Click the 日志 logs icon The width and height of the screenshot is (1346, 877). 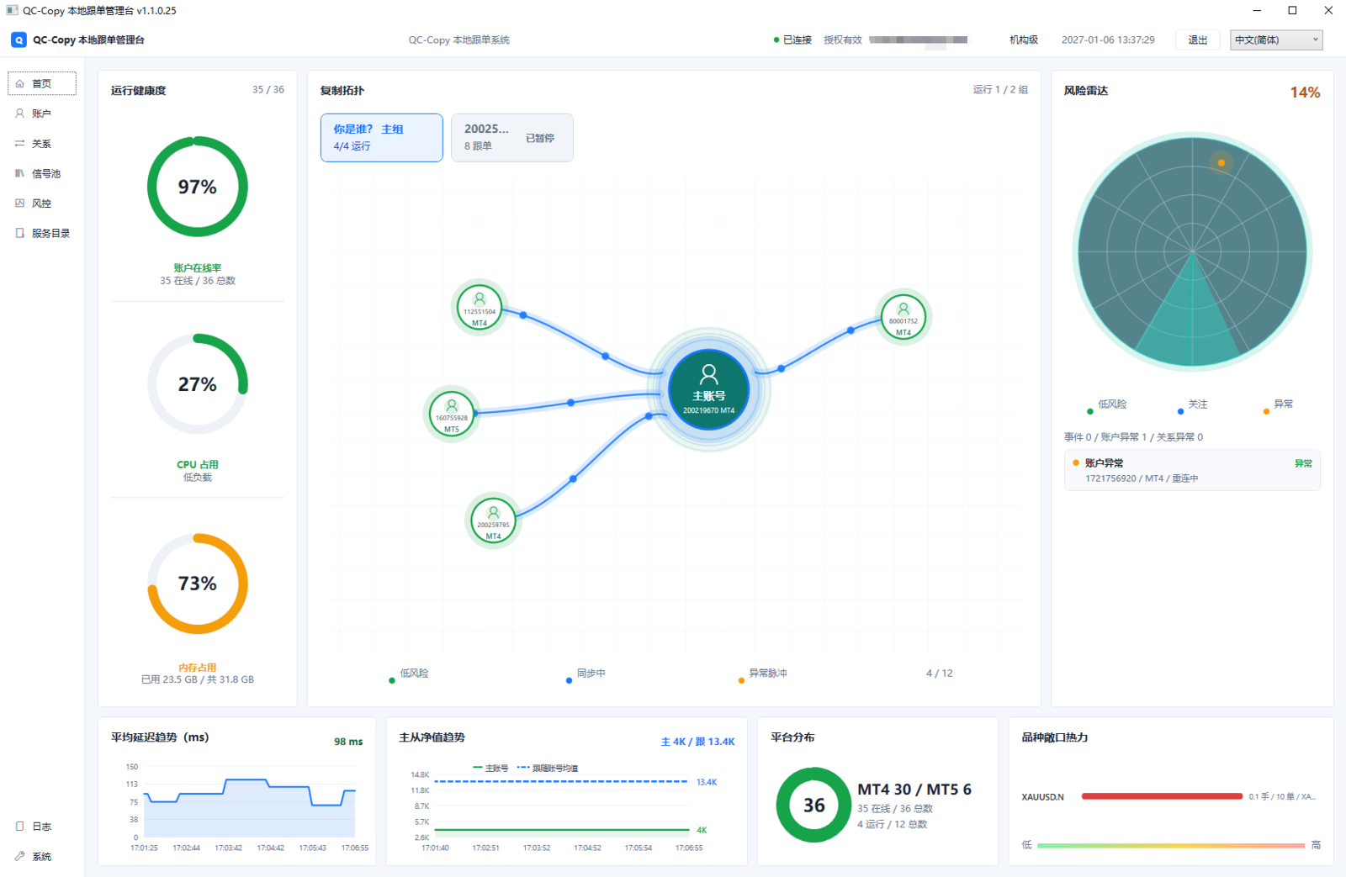(x=19, y=827)
